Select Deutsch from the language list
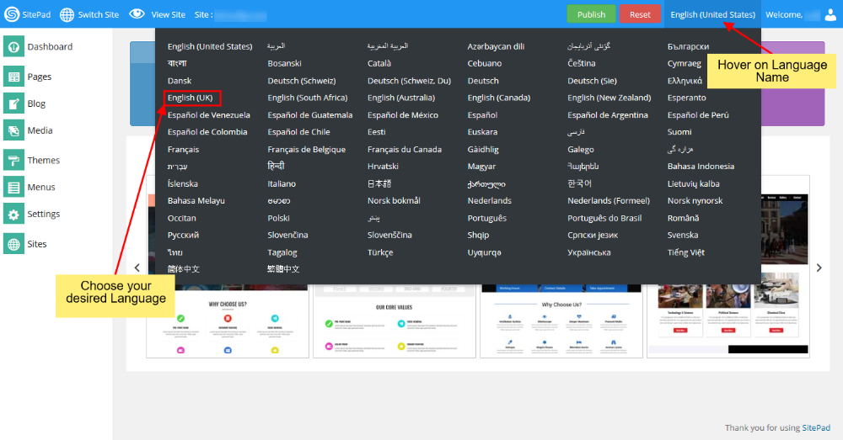The height and width of the screenshot is (440, 843). pyautogui.click(x=483, y=81)
